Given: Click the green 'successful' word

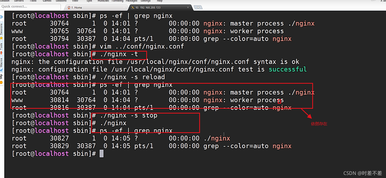Looking at the screenshot, I should click(288, 70).
